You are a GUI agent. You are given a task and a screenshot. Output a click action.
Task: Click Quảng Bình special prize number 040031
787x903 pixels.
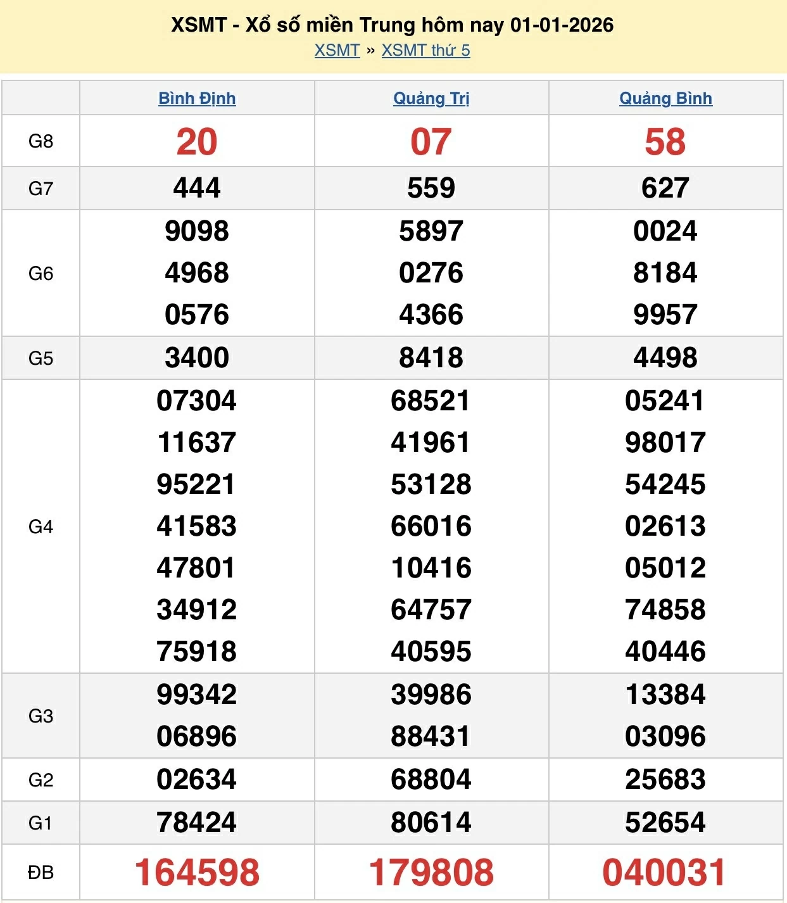(664, 872)
